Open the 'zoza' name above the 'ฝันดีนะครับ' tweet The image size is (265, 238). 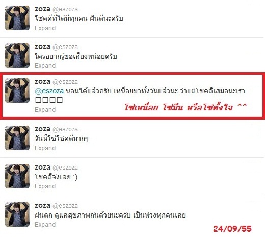[x=42, y=9]
